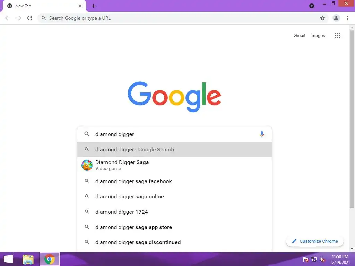
Task: Select the New Tab tab
Action: (44, 6)
